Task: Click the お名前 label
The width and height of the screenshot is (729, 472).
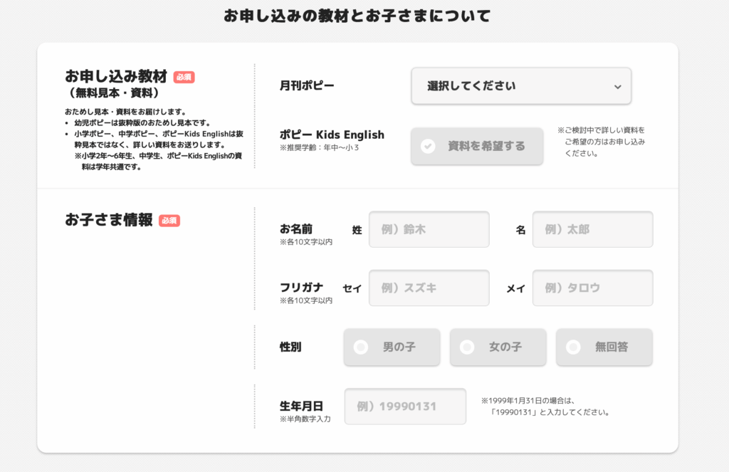Action: [296, 229]
